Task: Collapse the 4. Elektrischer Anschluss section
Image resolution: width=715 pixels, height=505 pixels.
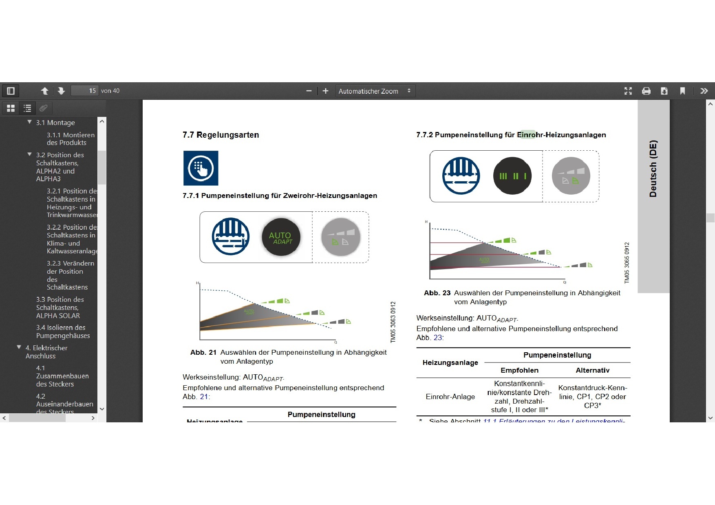Action: click(19, 347)
